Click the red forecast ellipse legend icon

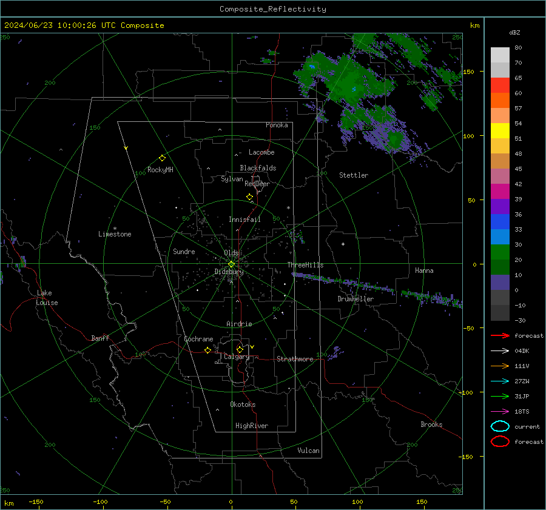click(x=500, y=441)
